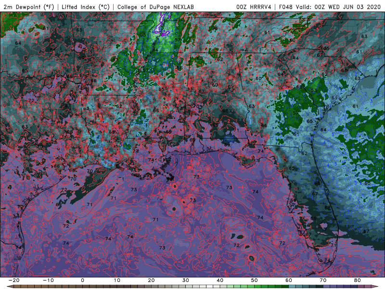Image resolution: width=385 pixels, height=289 pixels.
Task: Click the "70" color scale label
Action: click(x=323, y=280)
